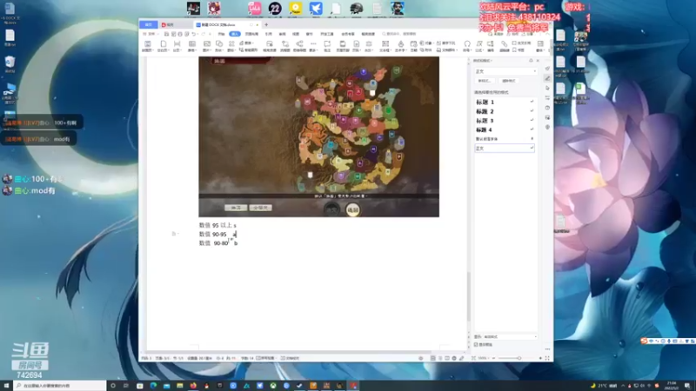Click the hyperlink ribbon icon
Screen dimensions: 696x391
click(x=505, y=46)
